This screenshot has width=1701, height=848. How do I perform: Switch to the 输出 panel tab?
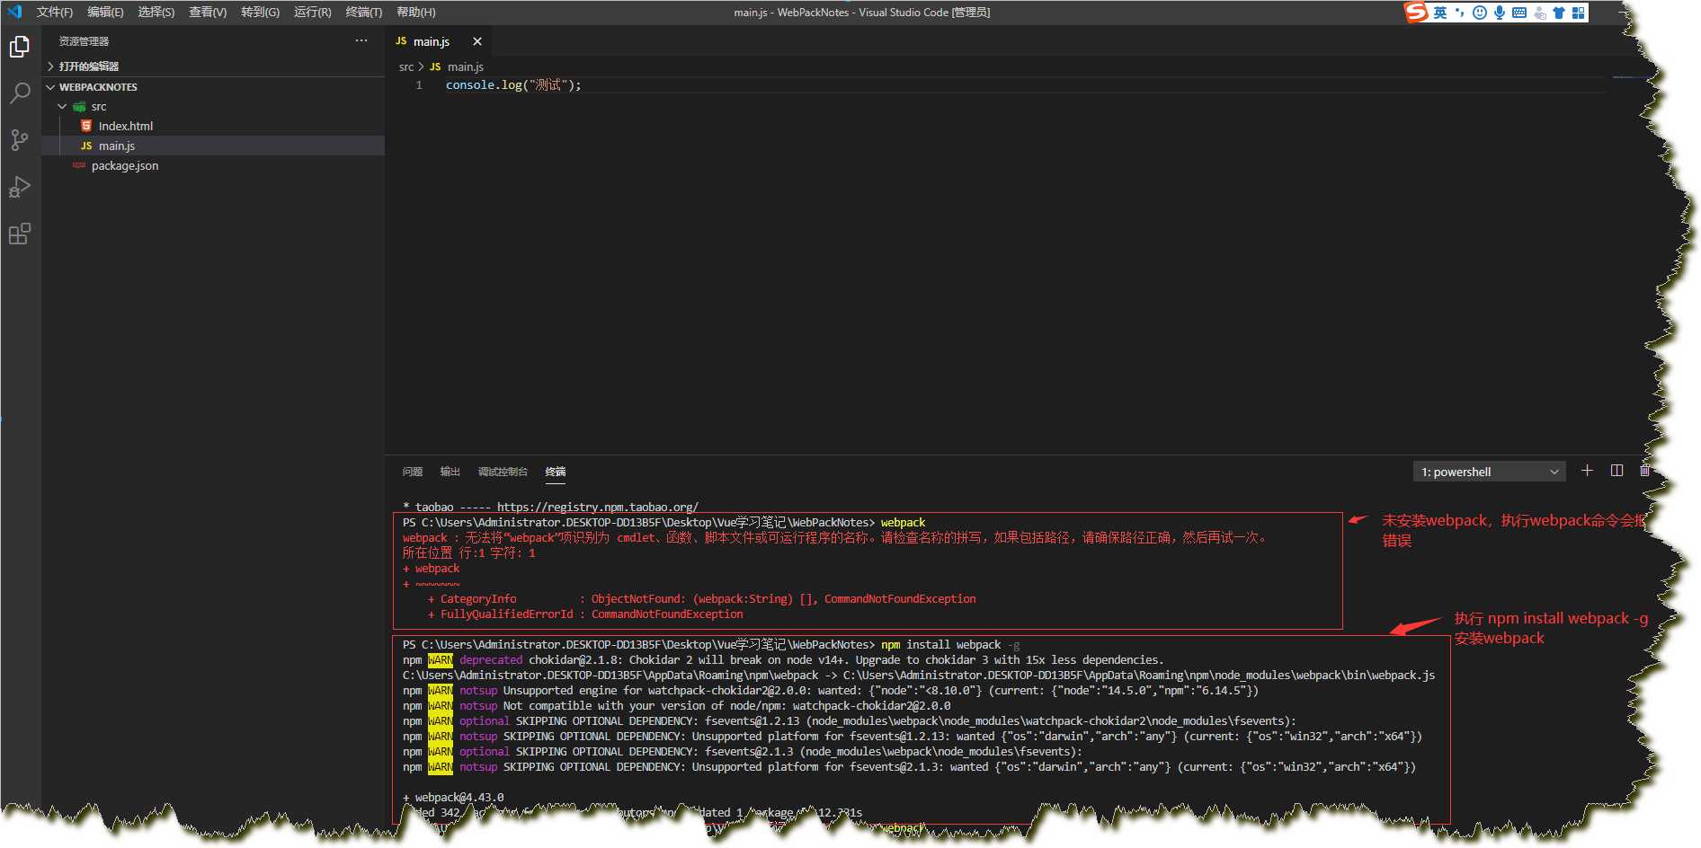point(450,472)
